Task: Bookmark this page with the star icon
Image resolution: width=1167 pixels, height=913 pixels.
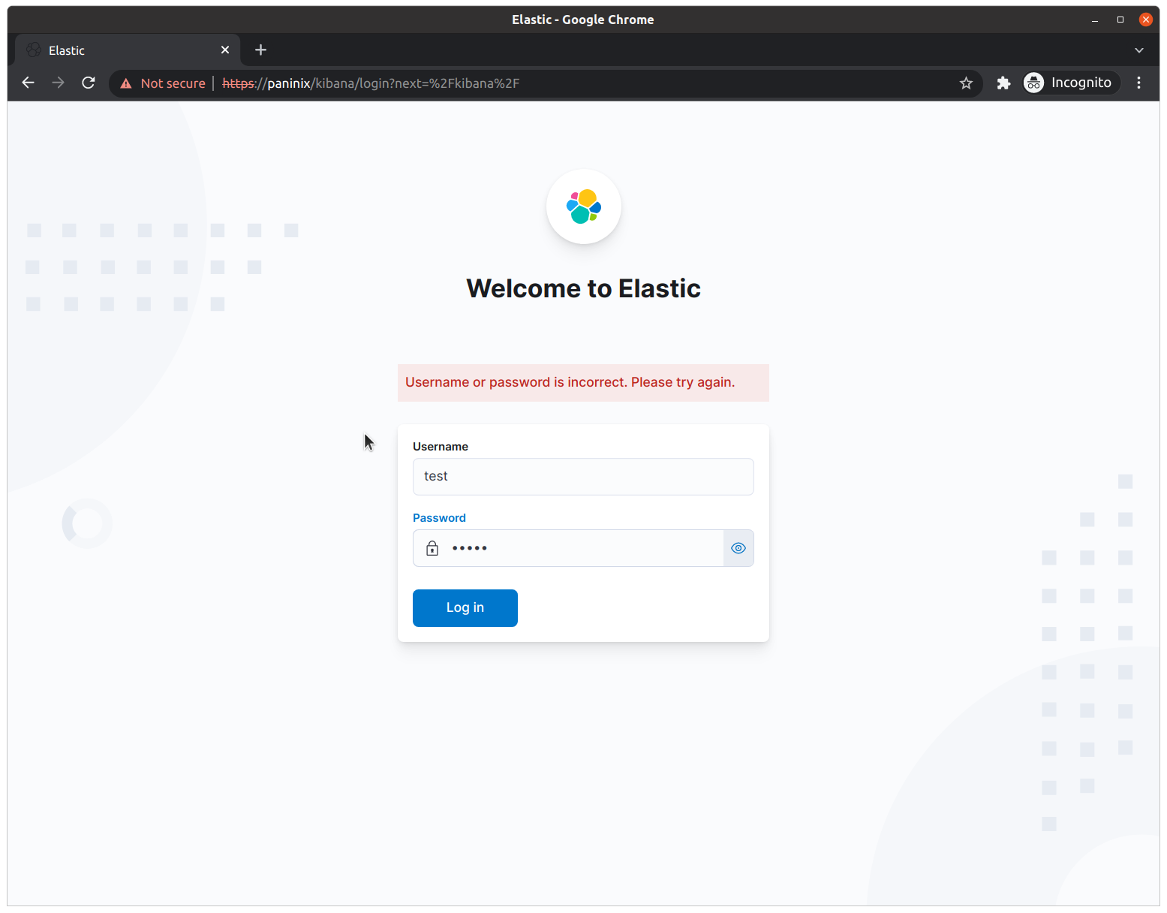Action: click(x=966, y=83)
